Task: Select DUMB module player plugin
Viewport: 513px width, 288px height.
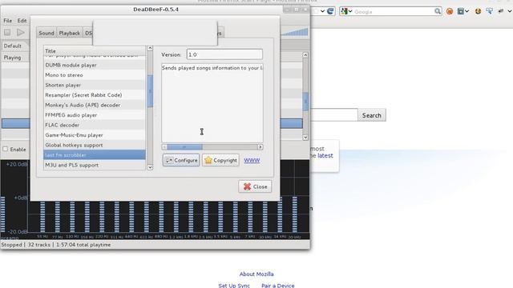Action: (x=95, y=65)
